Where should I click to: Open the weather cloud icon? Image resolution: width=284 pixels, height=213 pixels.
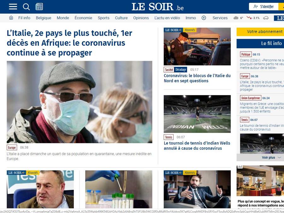pos(236,18)
